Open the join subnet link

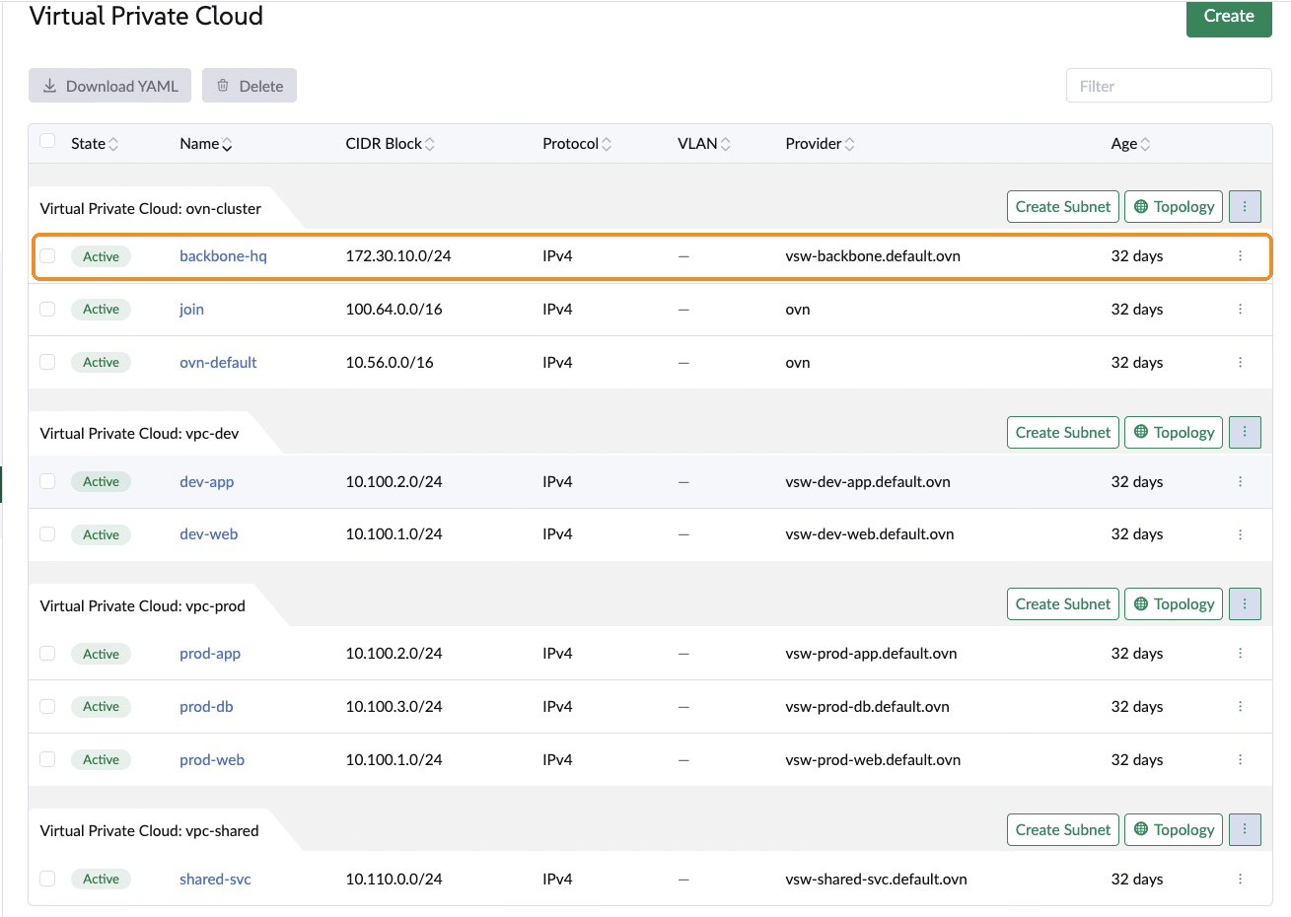point(191,310)
